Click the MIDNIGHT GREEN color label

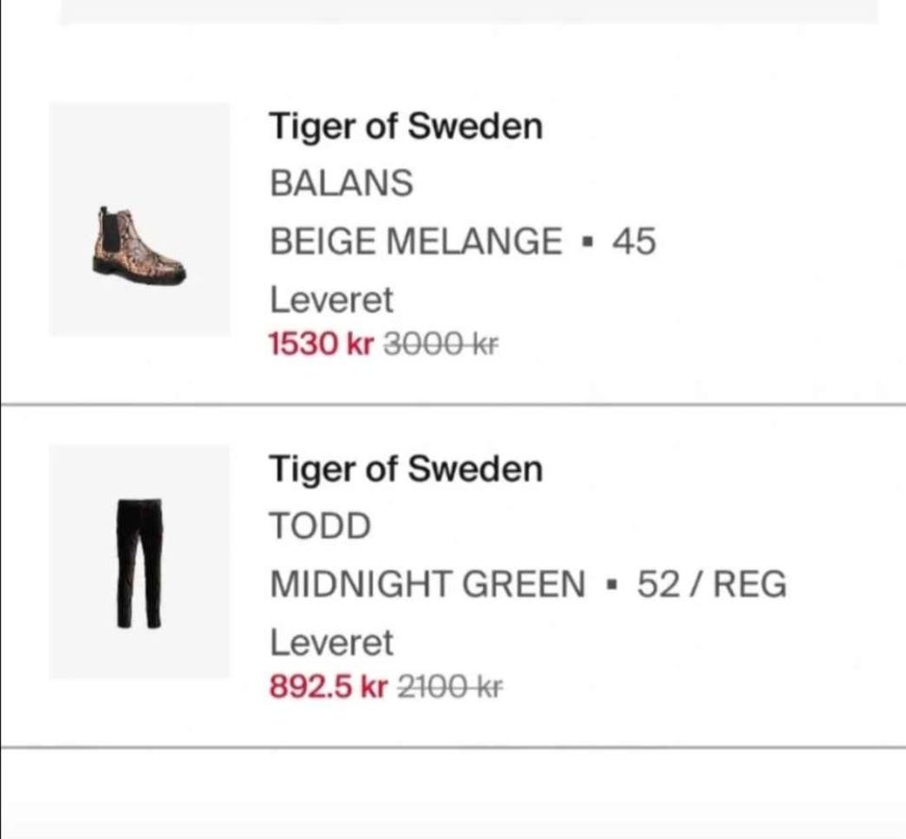click(x=428, y=584)
